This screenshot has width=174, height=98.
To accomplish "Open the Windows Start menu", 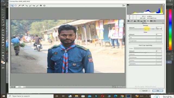I will pyautogui.click(x=4, y=96).
